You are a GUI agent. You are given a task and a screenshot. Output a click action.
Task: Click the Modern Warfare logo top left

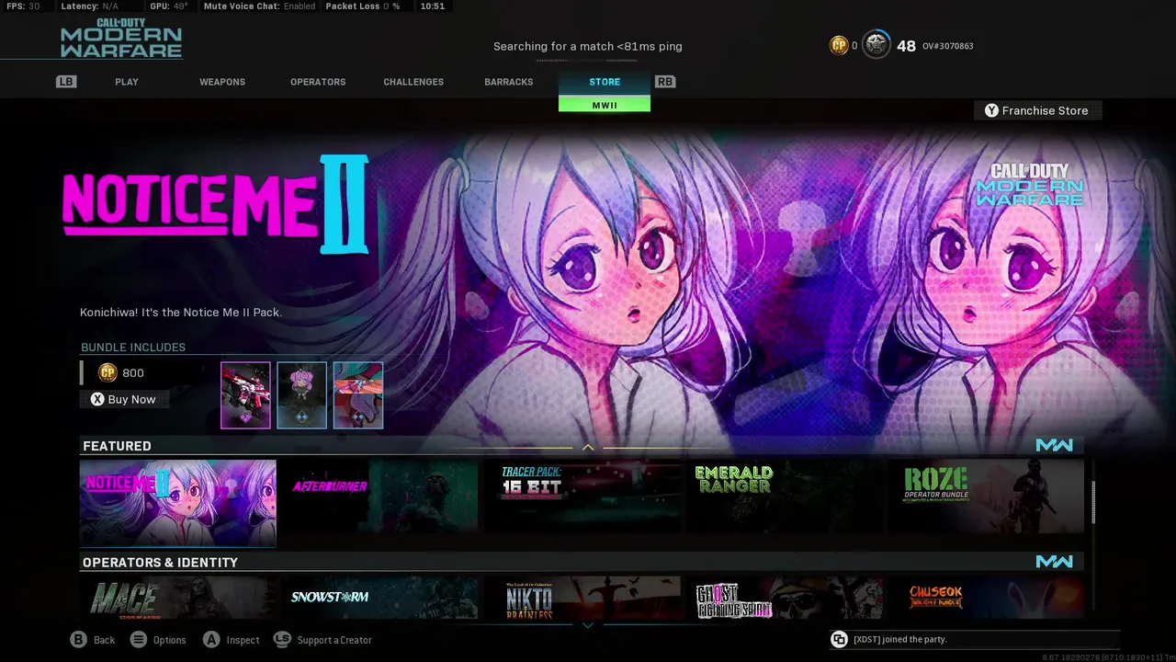121,39
